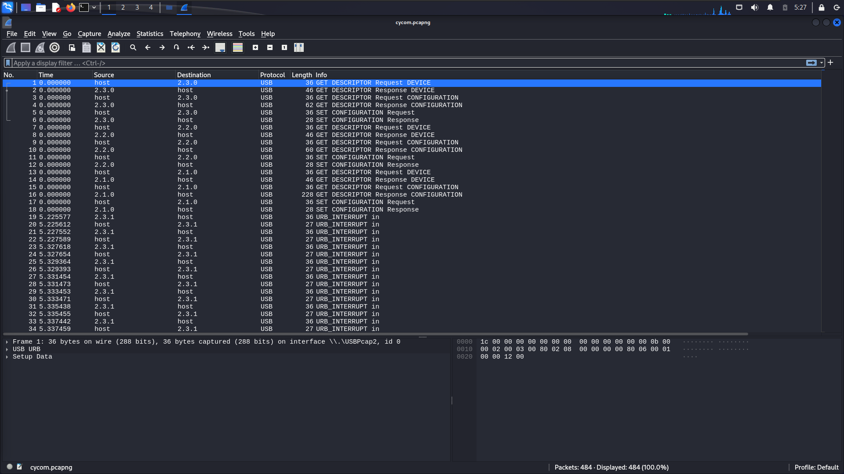Open the Statistics menu
Screen dimensions: 844x474
point(149,34)
